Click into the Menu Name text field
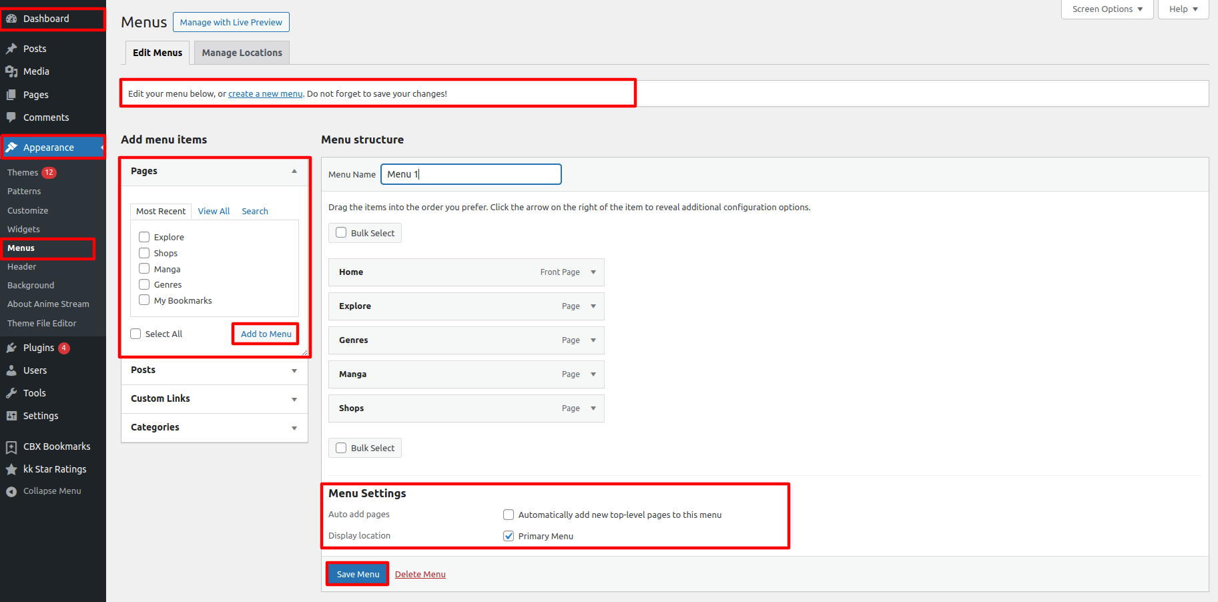 pyautogui.click(x=471, y=174)
